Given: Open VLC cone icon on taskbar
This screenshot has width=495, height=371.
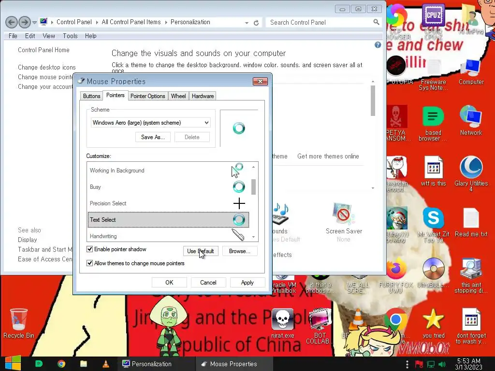Looking at the screenshot, I should click(x=106, y=364).
